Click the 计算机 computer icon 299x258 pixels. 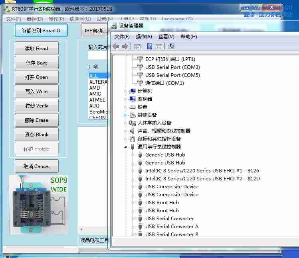[x=133, y=91]
